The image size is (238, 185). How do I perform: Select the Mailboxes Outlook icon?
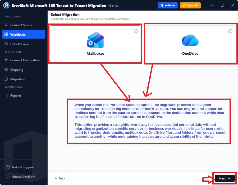(95, 40)
